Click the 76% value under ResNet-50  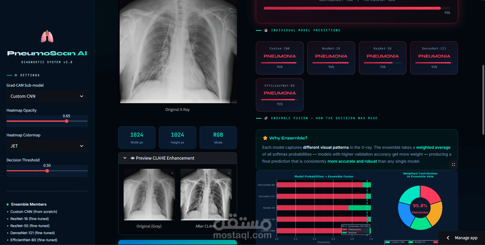(x=383, y=67)
